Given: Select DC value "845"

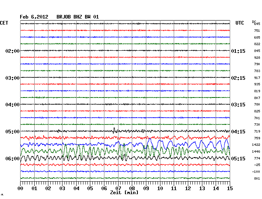Looking at the screenshot, I should pos(257,51).
